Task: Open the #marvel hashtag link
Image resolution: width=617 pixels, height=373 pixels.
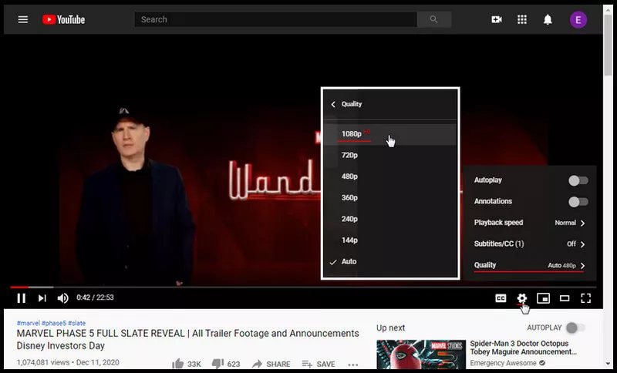Action: click(x=29, y=323)
